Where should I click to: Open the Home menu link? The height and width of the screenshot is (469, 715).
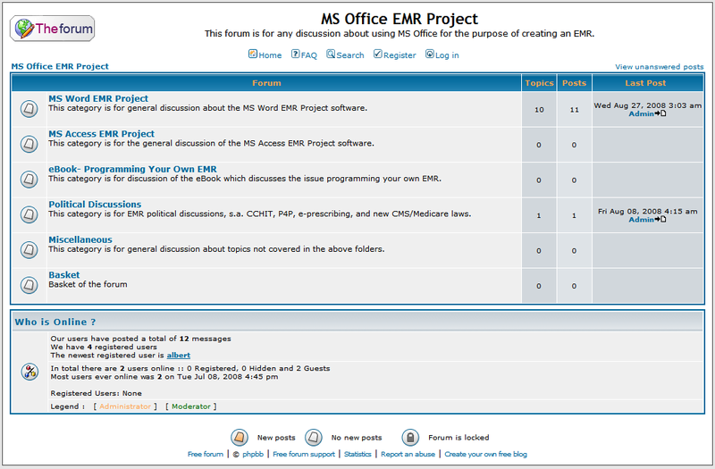270,55
